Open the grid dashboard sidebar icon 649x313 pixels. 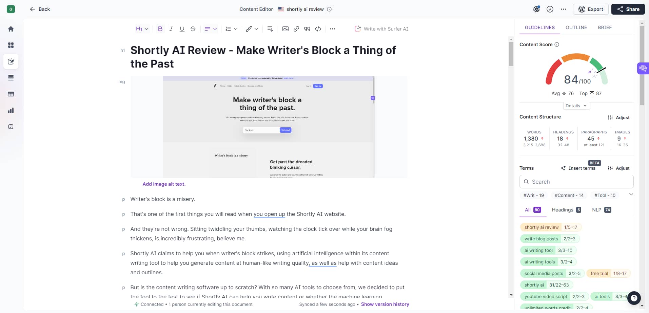[11, 45]
